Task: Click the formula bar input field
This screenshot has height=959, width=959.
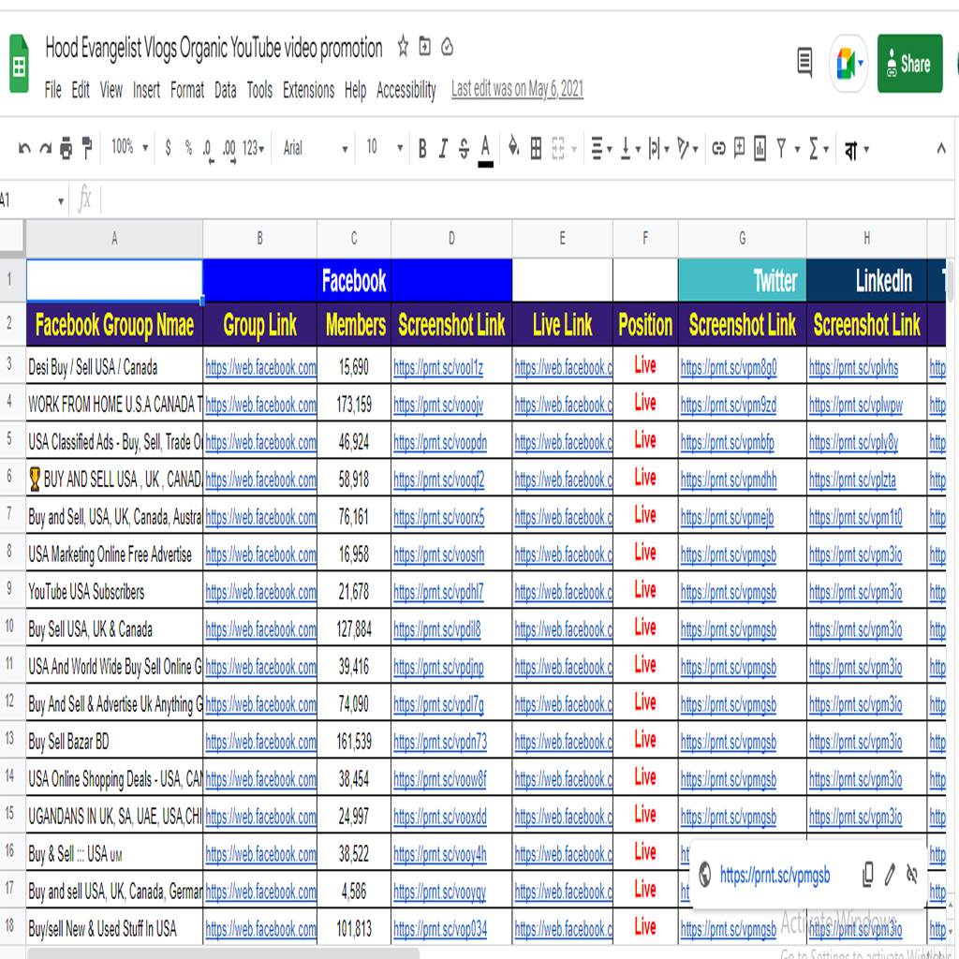Action: [526, 200]
